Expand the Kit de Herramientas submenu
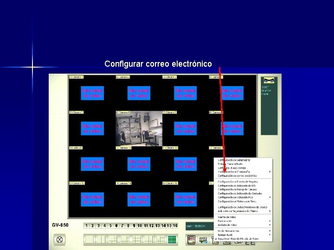 tap(270, 231)
